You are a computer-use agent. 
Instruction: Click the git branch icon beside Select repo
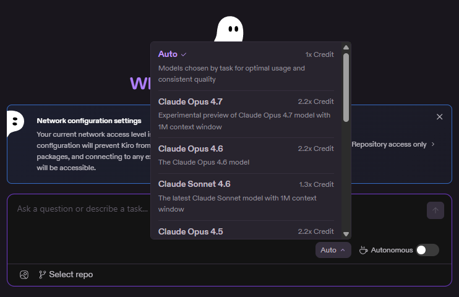click(x=43, y=275)
